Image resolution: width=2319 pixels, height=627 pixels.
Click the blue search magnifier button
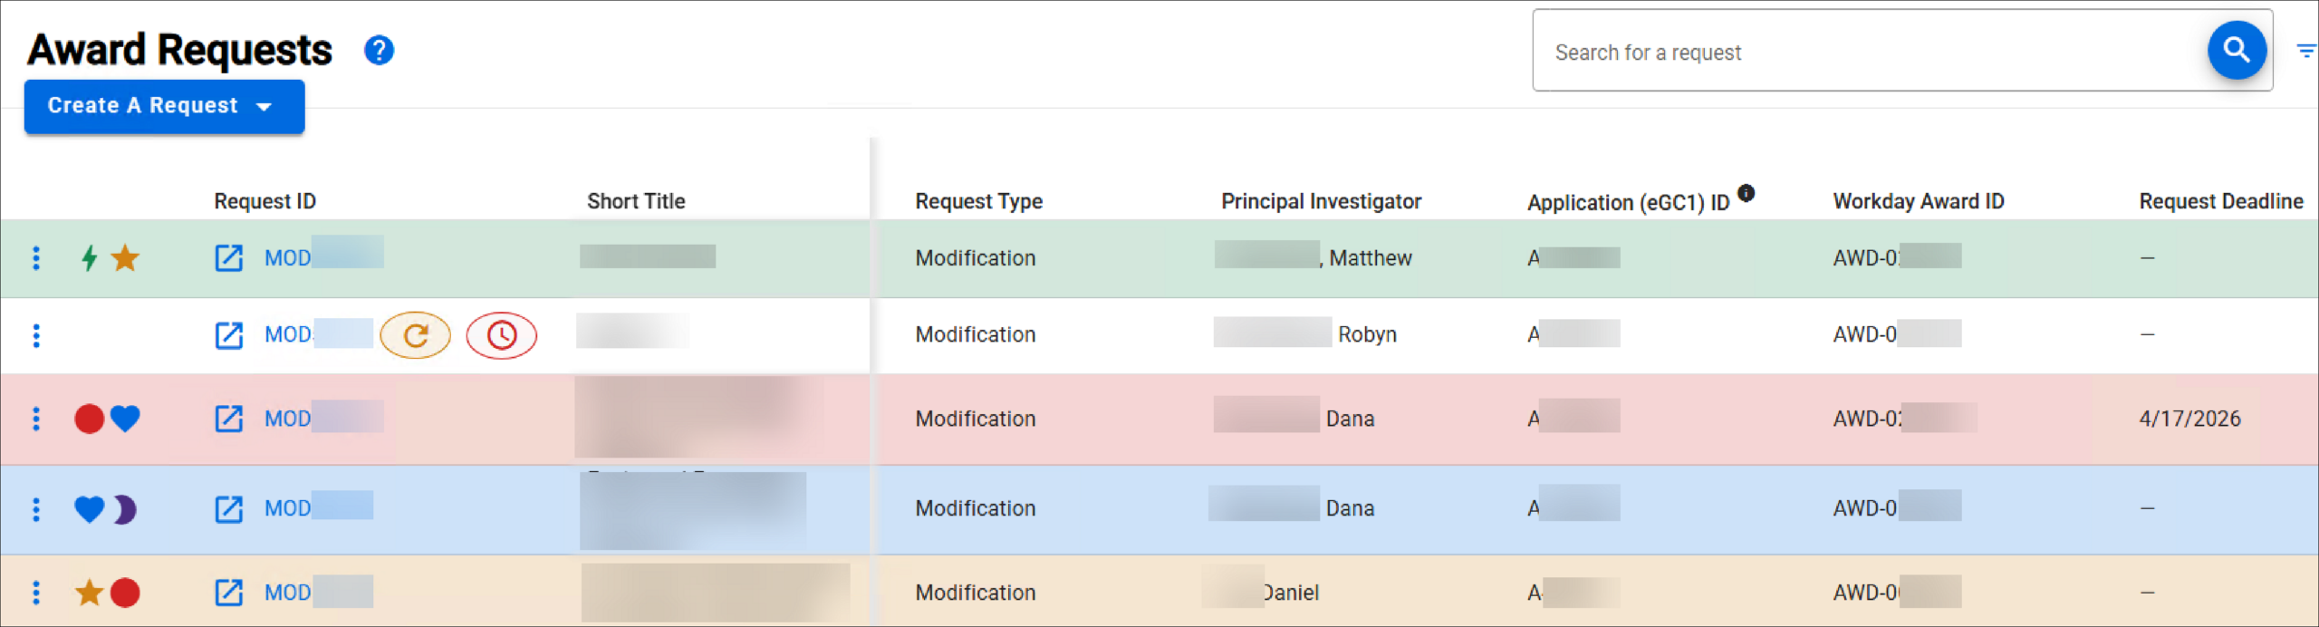(x=2236, y=50)
